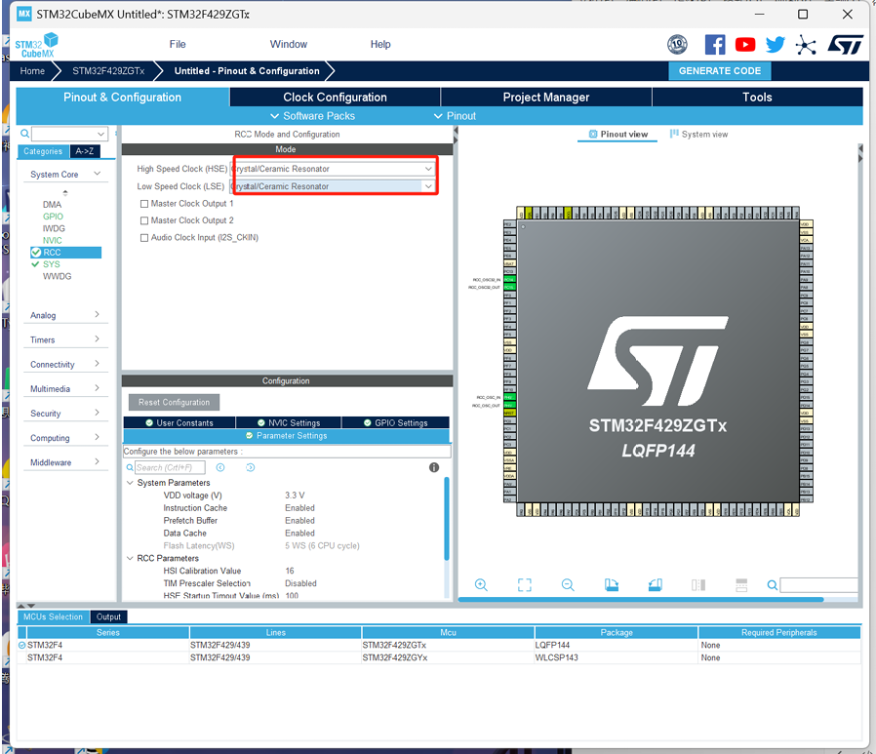Go to Home breadcrumb
The height and width of the screenshot is (754, 876).
32,71
